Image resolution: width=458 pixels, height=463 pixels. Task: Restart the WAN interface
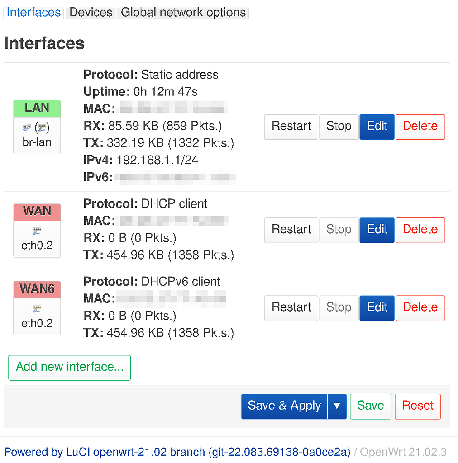pos(291,230)
